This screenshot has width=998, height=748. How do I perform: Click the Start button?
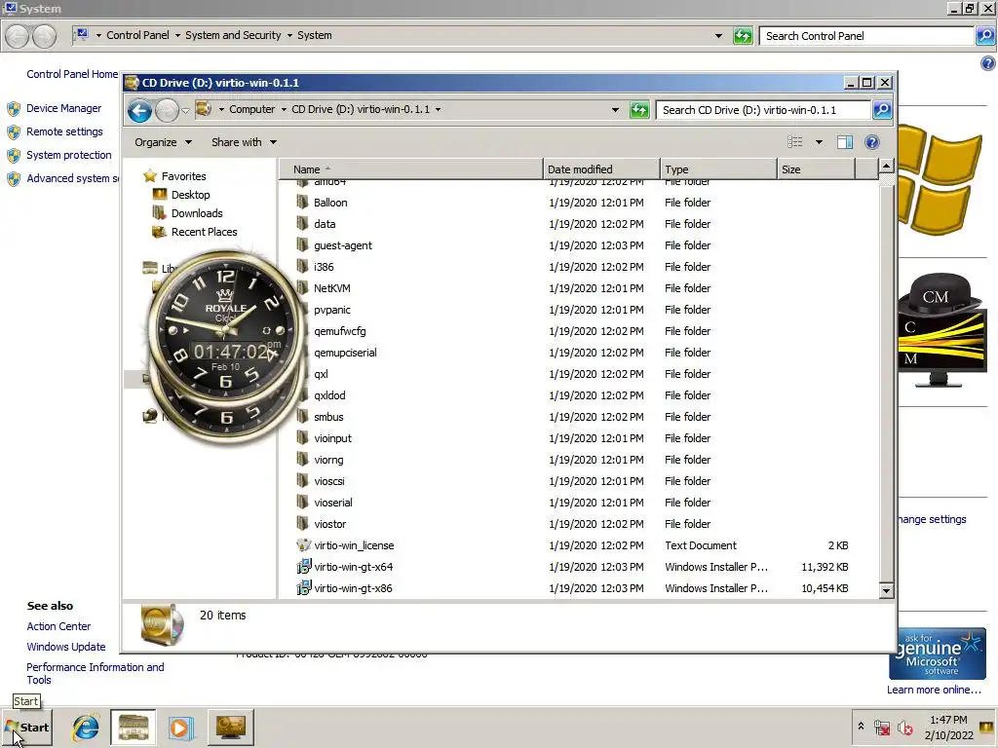coord(26,728)
